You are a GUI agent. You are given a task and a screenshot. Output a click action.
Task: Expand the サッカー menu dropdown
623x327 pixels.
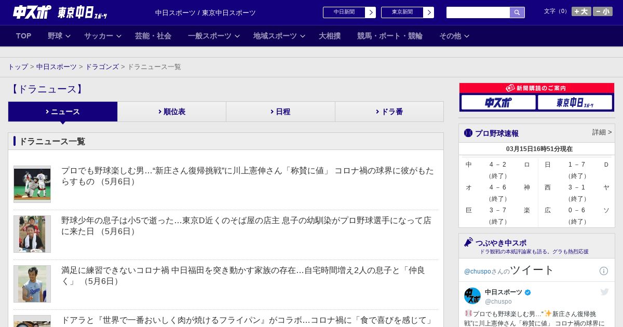(x=103, y=36)
